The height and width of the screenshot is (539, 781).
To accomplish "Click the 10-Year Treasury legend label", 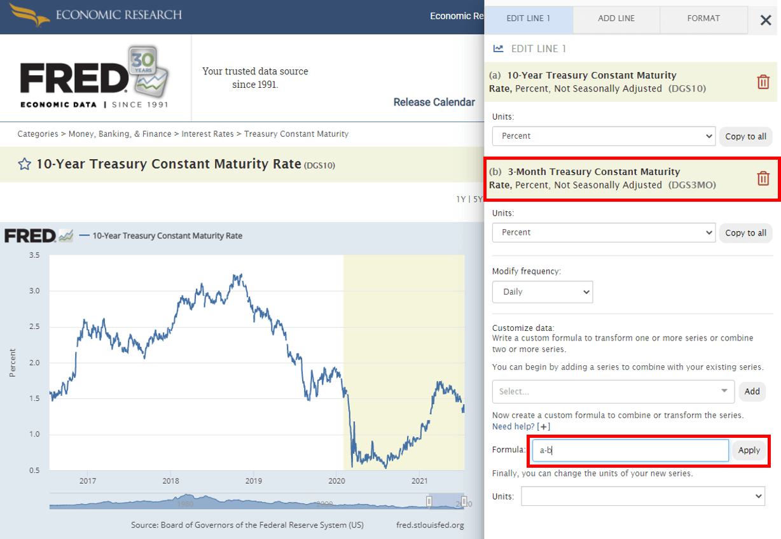I will click(167, 236).
